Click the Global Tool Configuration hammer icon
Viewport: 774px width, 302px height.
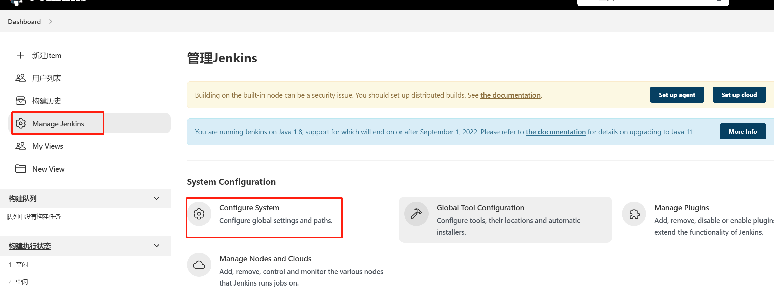(416, 214)
